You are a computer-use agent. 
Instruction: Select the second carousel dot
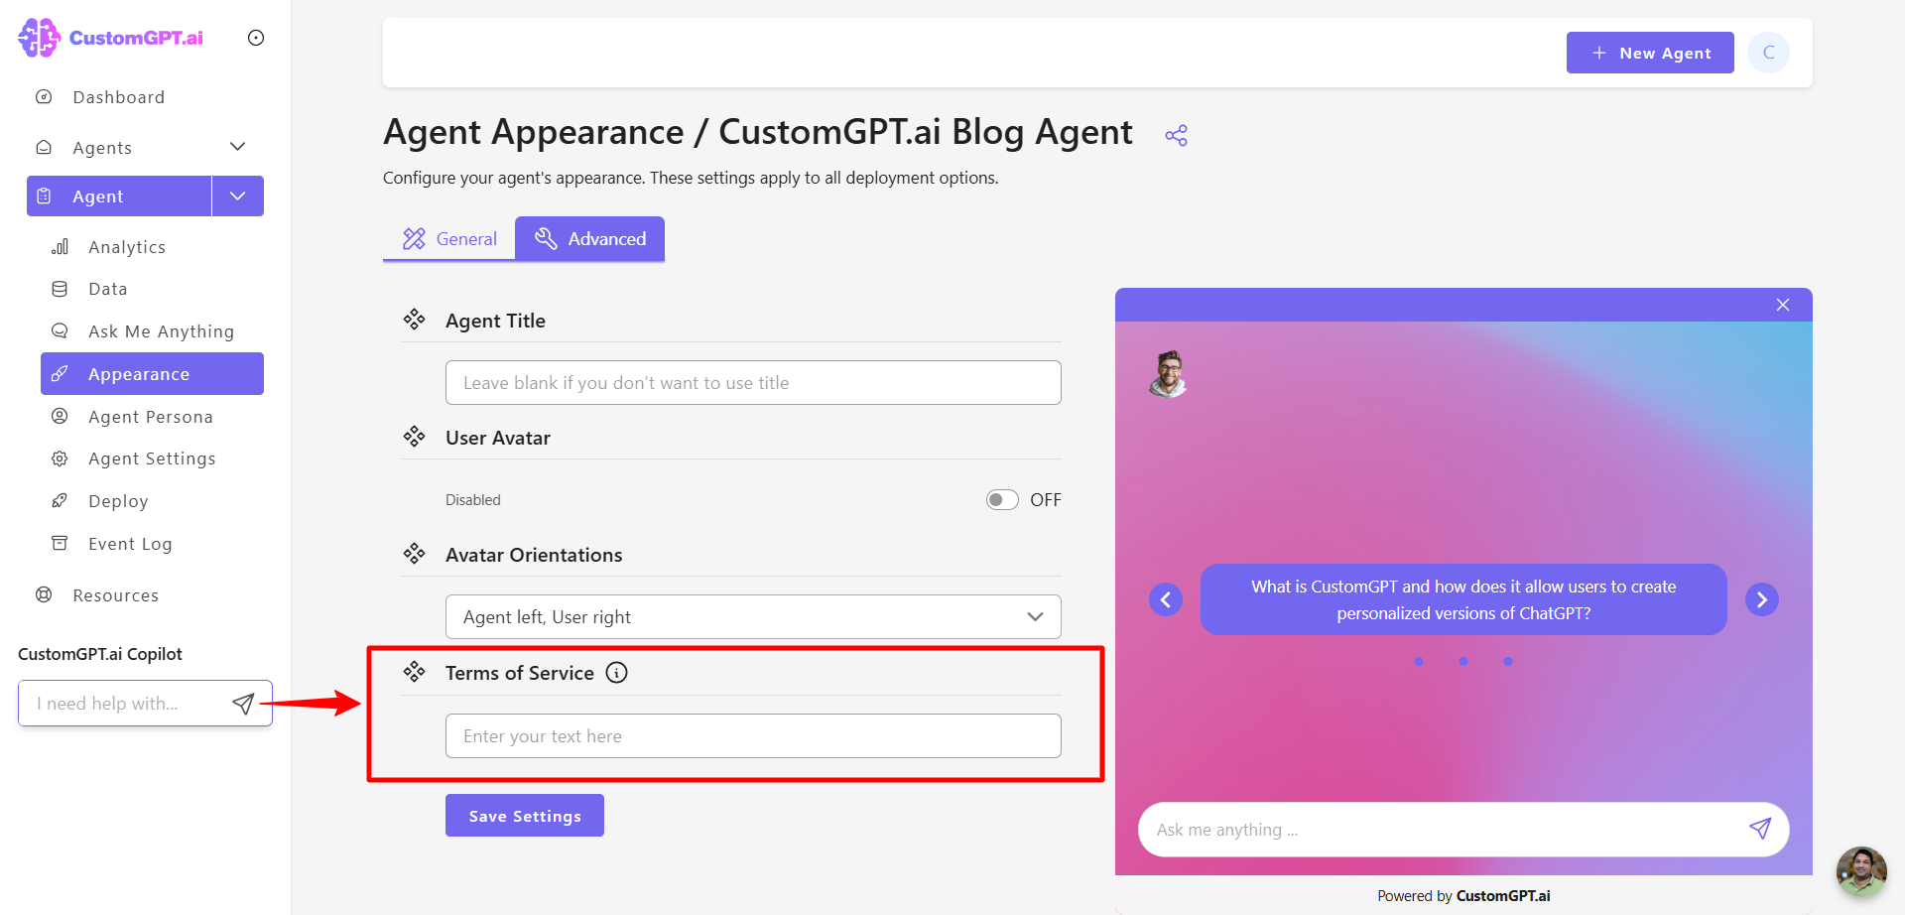point(1463,662)
